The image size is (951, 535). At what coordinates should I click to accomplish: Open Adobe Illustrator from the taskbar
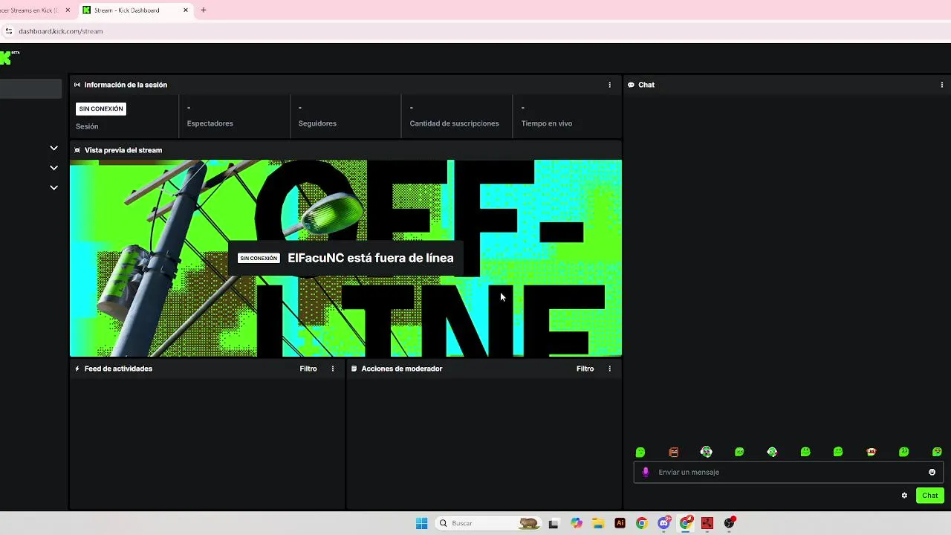[620, 523]
